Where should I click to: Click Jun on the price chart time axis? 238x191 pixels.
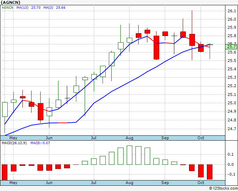click(49, 138)
